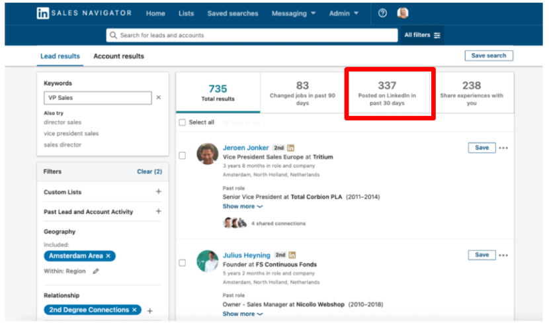Open Jeroen Jonker's profile photo
Screen dimensions: 549x323
207,154
